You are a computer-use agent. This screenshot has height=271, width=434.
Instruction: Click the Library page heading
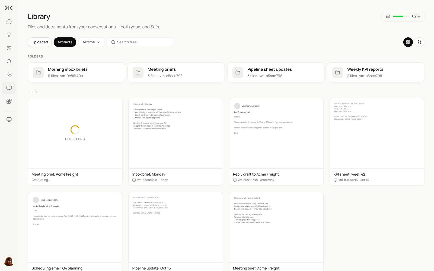coord(39,17)
